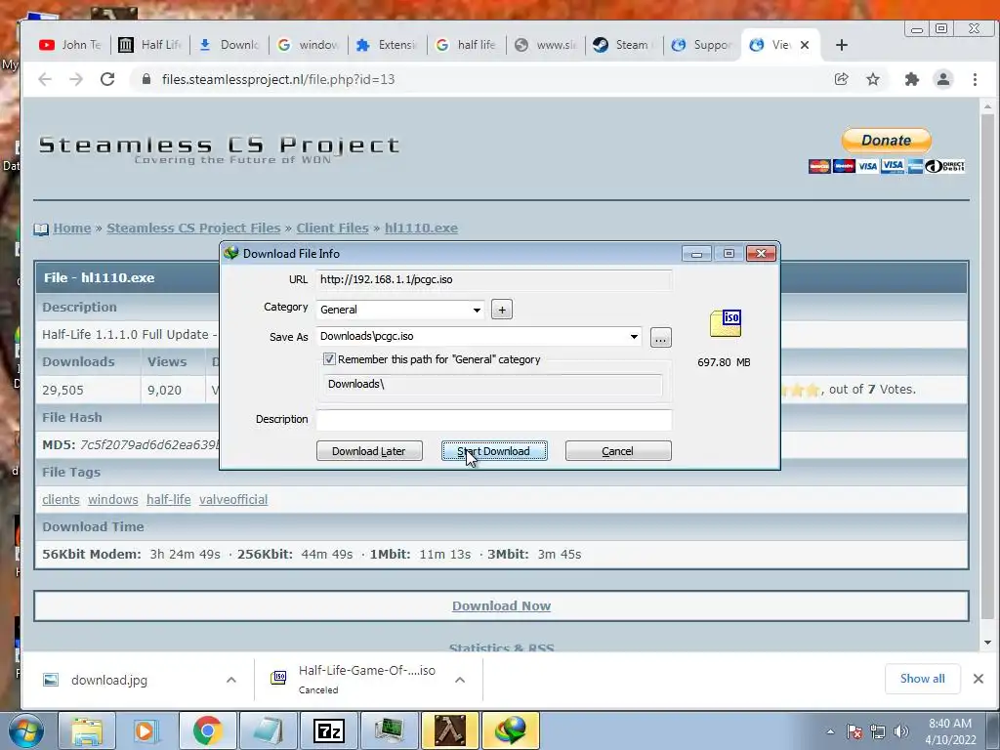Screen dimensions: 1000x750
Task: Open Steamless CS Project Files breadcrumb
Action: point(193,228)
